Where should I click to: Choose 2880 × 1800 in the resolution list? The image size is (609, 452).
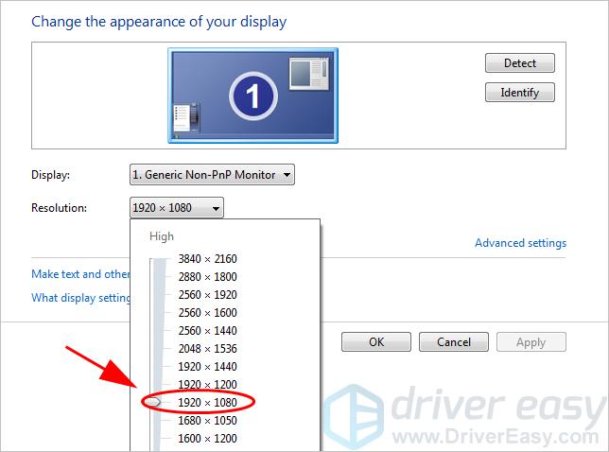pyautogui.click(x=207, y=277)
